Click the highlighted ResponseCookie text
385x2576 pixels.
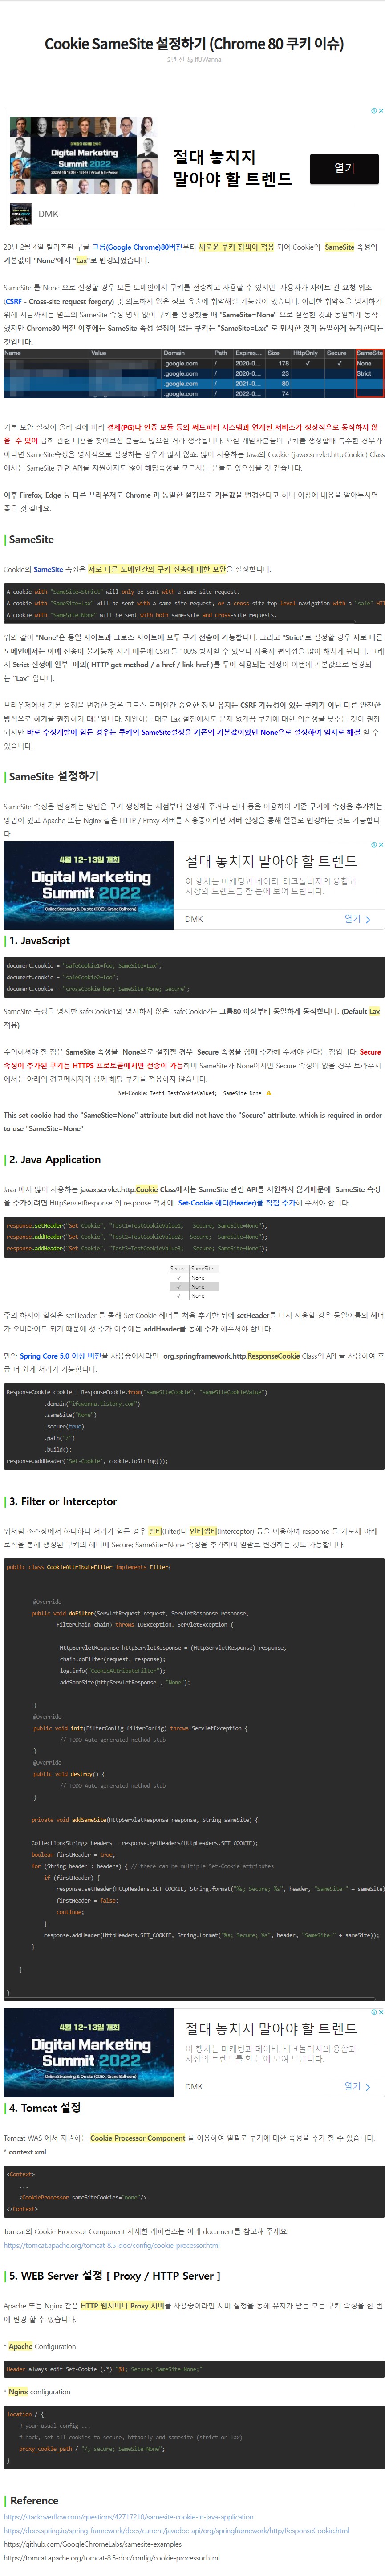(274, 1355)
